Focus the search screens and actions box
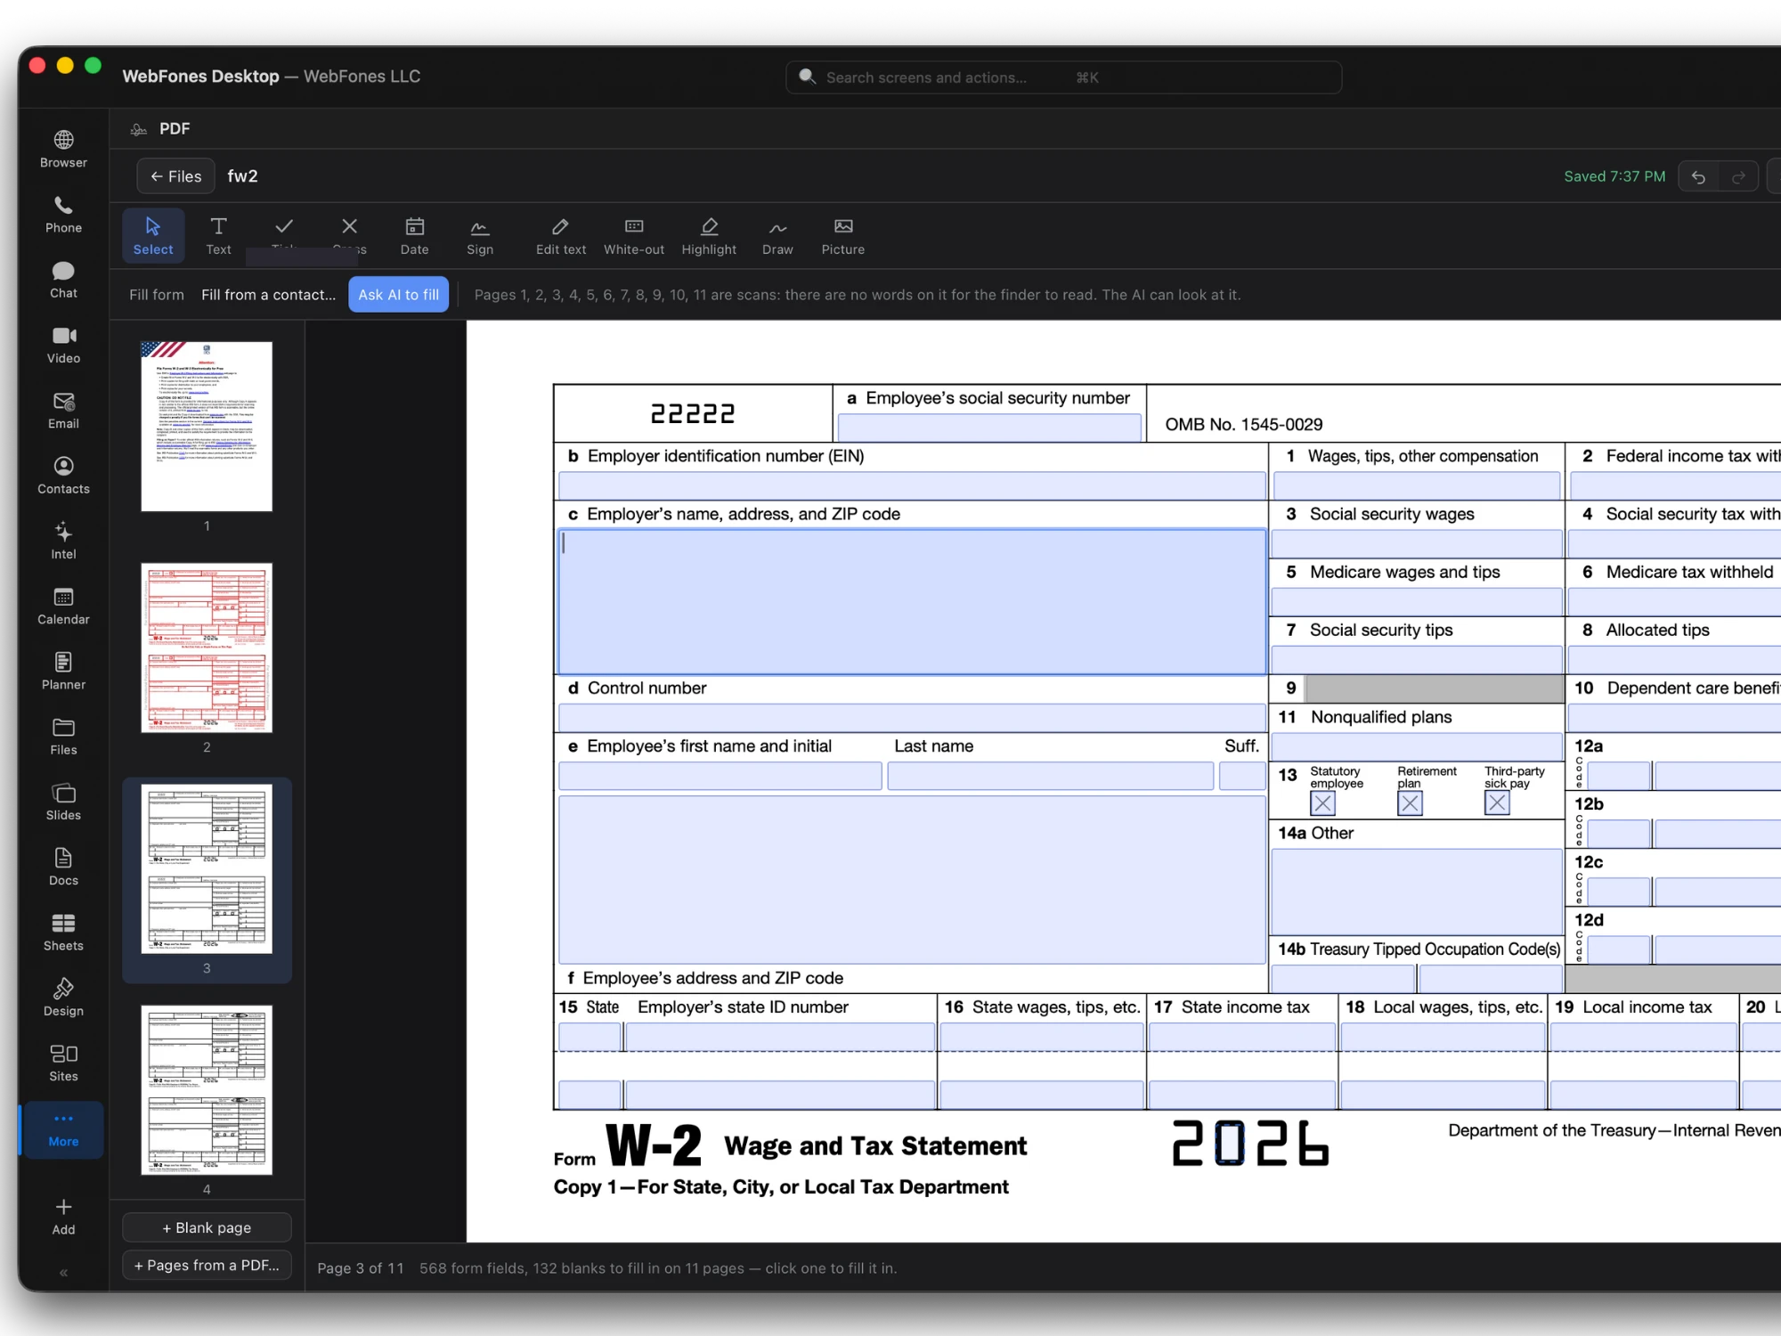This screenshot has height=1336, width=1781. click(1063, 77)
